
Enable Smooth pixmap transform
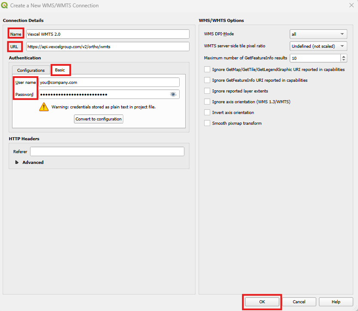[207, 123]
